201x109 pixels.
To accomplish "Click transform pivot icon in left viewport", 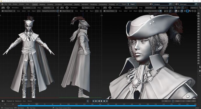I will click(x=8, y=8).
